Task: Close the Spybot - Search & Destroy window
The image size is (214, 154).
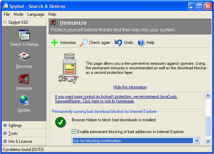Action: (x=208, y=6)
